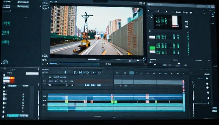
Task: Click the blue playback progress bar under the preview
Action: click(74, 64)
